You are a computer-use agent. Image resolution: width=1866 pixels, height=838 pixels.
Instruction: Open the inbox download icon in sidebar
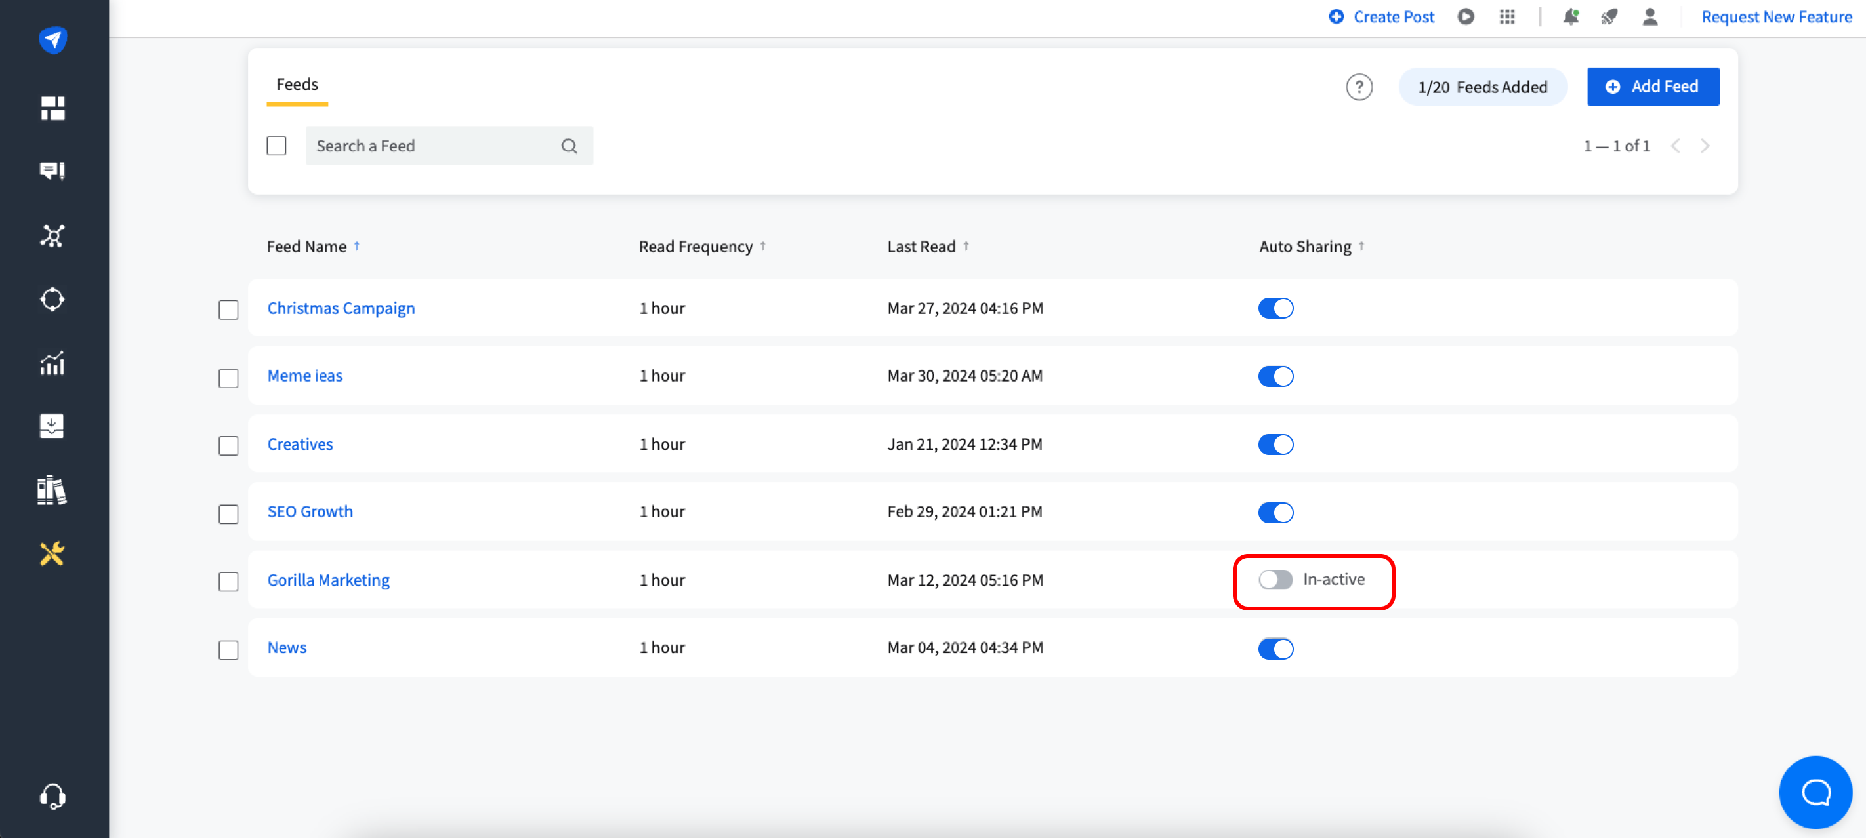pos(52,426)
